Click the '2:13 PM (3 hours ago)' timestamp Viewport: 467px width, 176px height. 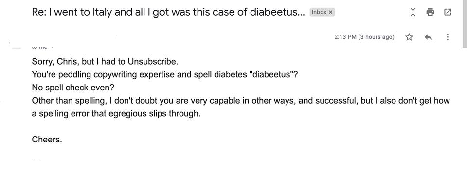click(364, 37)
